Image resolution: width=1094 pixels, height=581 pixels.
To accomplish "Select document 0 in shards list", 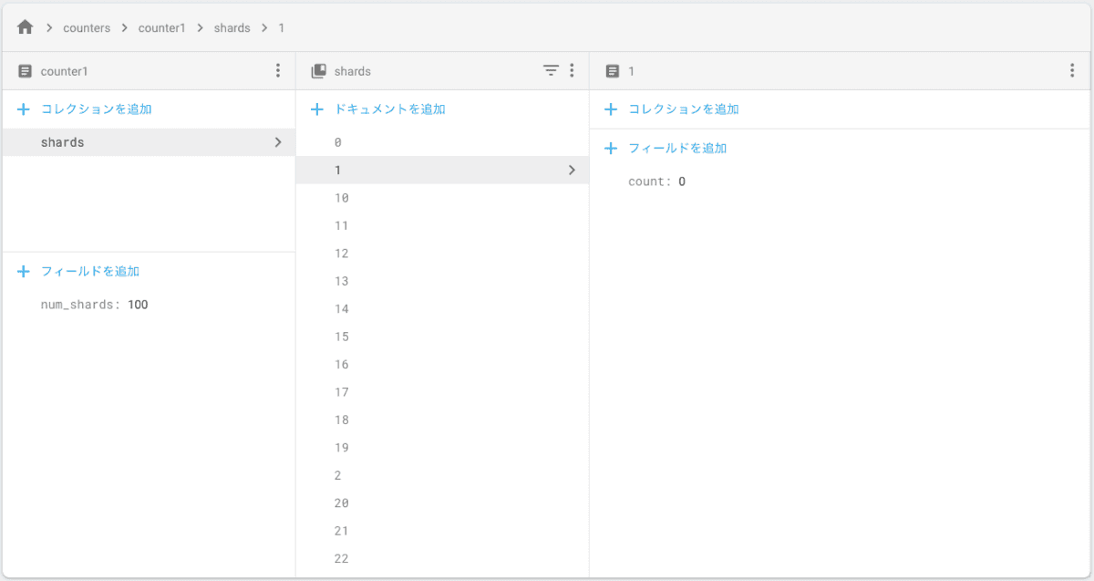I will 338,142.
